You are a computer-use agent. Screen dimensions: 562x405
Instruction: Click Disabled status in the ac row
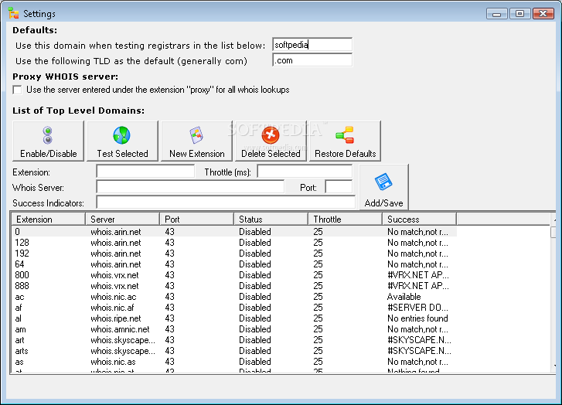point(255,297)
